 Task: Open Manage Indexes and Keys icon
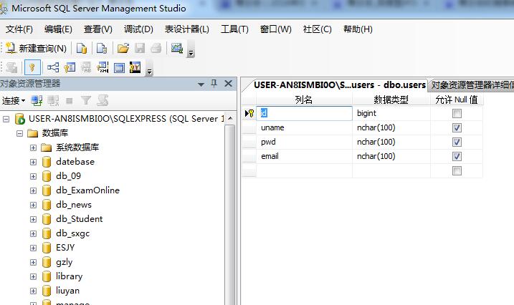[x=70, y=68]
